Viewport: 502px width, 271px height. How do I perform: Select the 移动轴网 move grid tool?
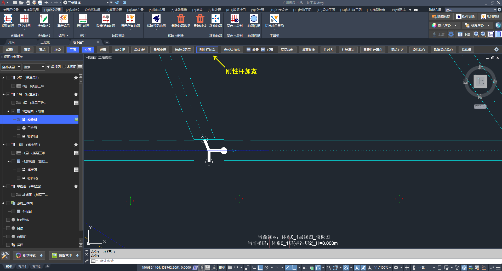(215, 19)
